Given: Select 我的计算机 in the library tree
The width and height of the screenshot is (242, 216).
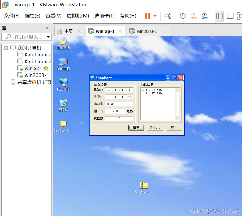Looking at the screenshot, I should (x=29, y=48).
